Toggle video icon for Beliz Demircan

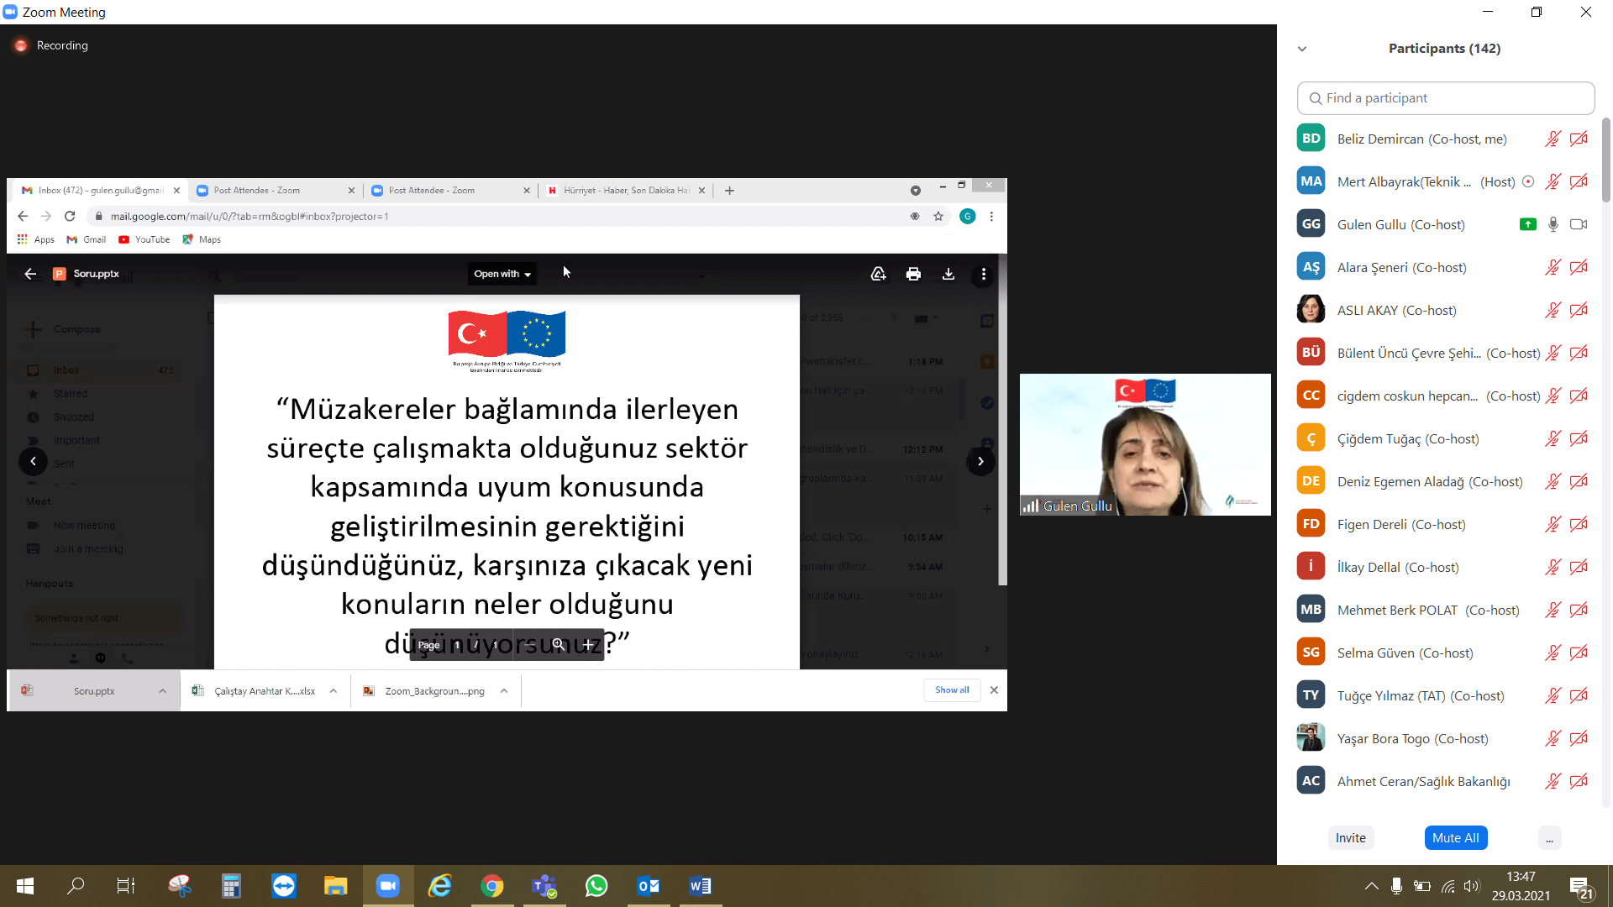[x=1579, y=139]
